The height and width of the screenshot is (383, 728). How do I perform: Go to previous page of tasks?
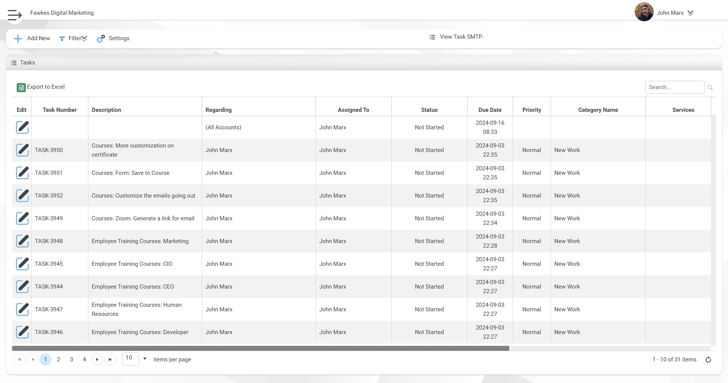click(x=33, y=359)
